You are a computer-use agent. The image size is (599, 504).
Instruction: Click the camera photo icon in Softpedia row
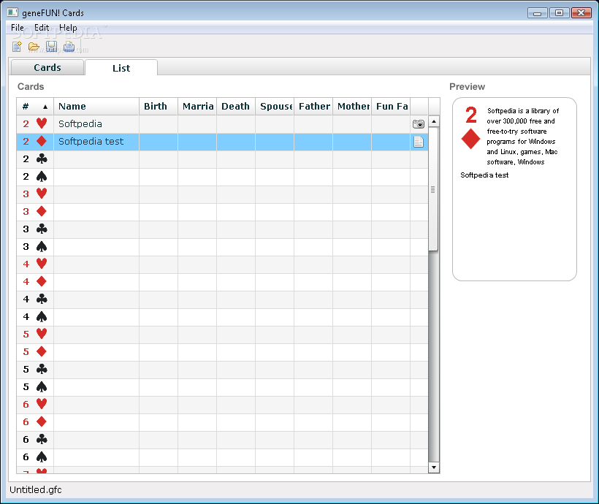[x=419, y=124]
